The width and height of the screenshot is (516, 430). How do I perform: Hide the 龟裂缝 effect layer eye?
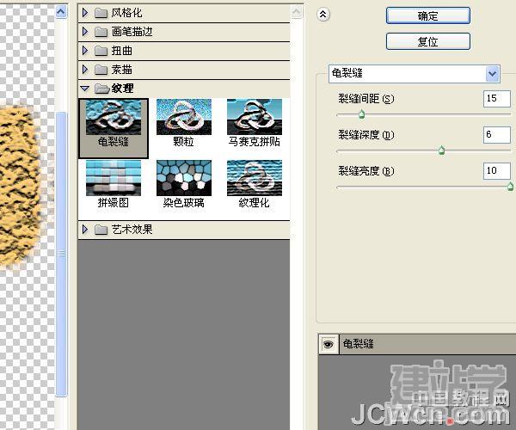click(329, 344)
